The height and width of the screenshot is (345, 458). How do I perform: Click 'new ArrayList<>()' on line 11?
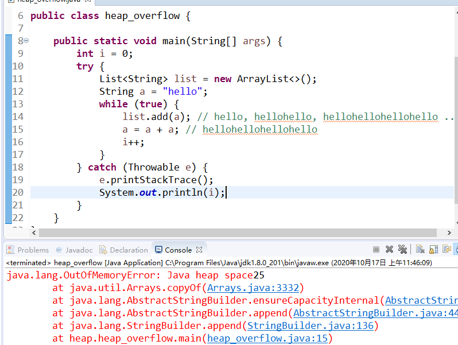pos(265,79)
